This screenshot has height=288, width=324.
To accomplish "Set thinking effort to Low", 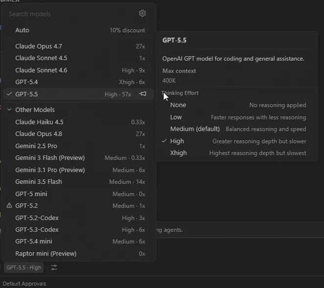I will click(237, 117).
